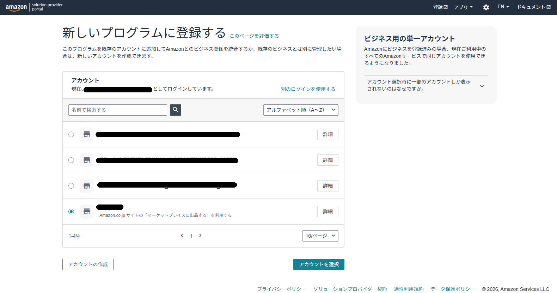Click the アカウントの作成 button
Viewport: 557px width, 293px height.
(88, 264)
